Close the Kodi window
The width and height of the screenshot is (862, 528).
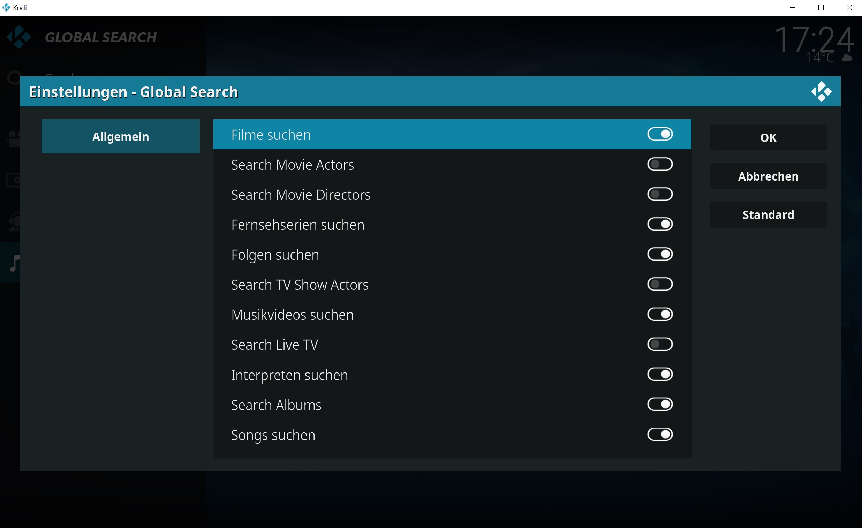tap(849, 8)
